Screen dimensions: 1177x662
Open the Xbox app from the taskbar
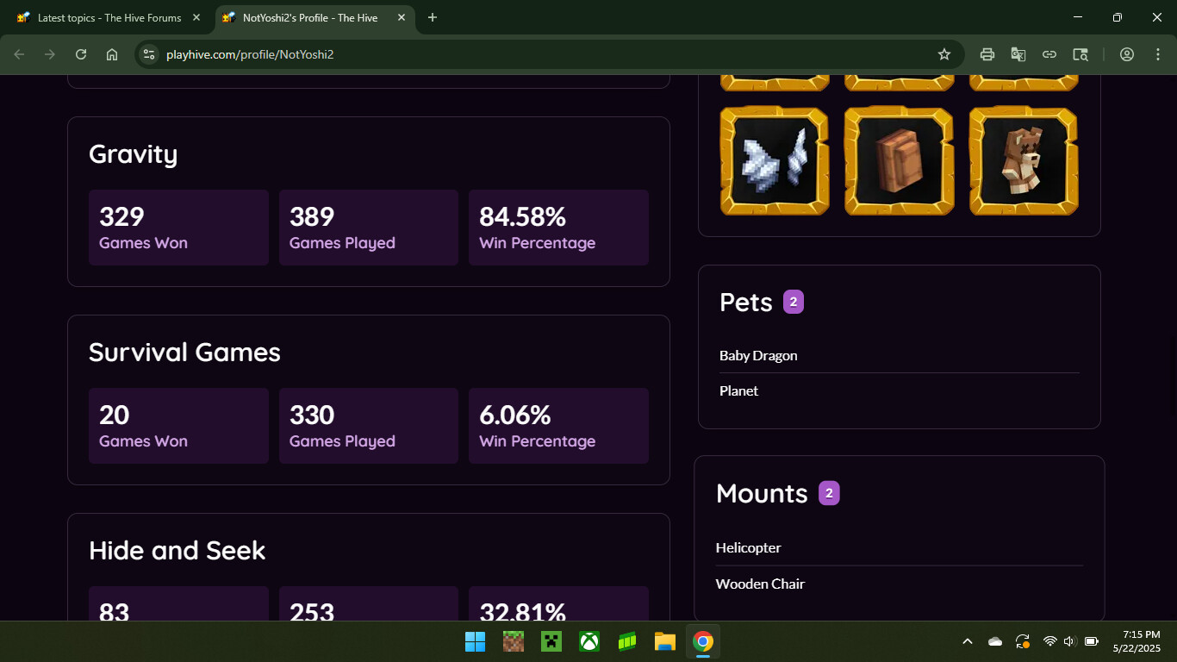click(588, 641)
